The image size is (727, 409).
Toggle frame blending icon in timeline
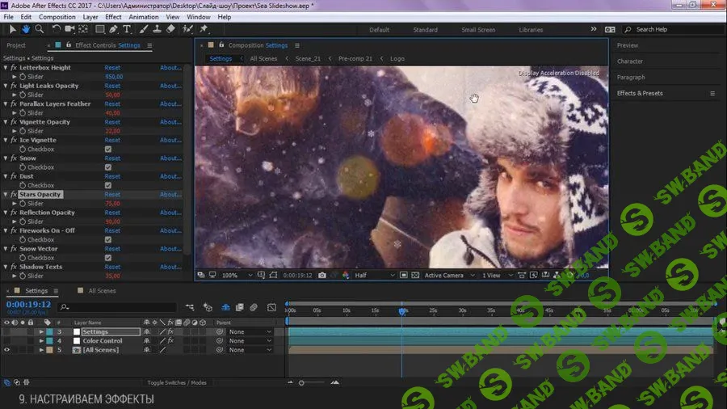point(240,307)
